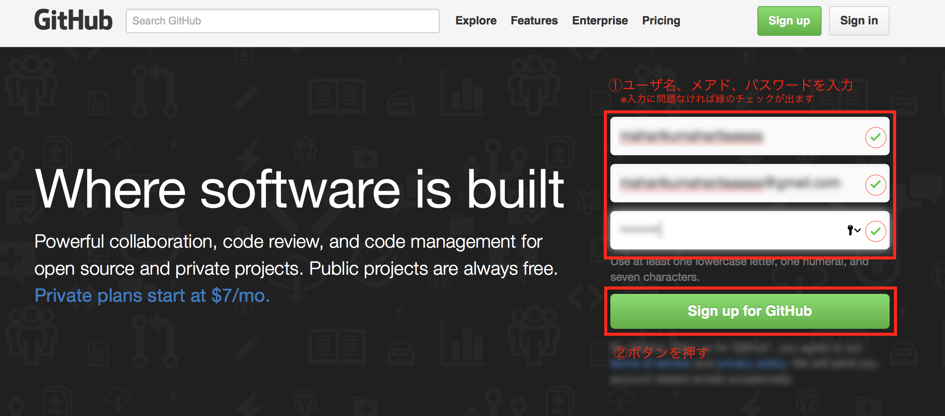Click the Sign up for GitHub button
945x416 pixels.
(x=750, y=311)
